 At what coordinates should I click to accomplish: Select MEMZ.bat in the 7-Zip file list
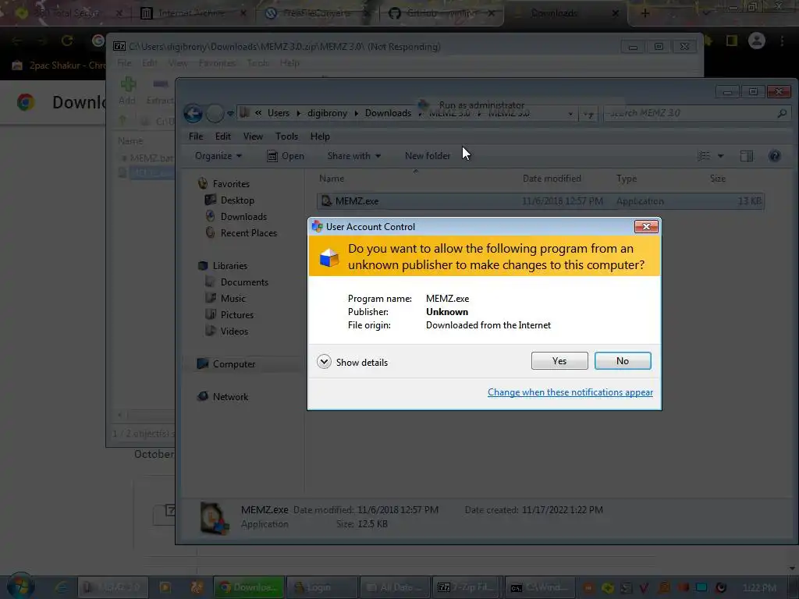(x=151, y=158)
